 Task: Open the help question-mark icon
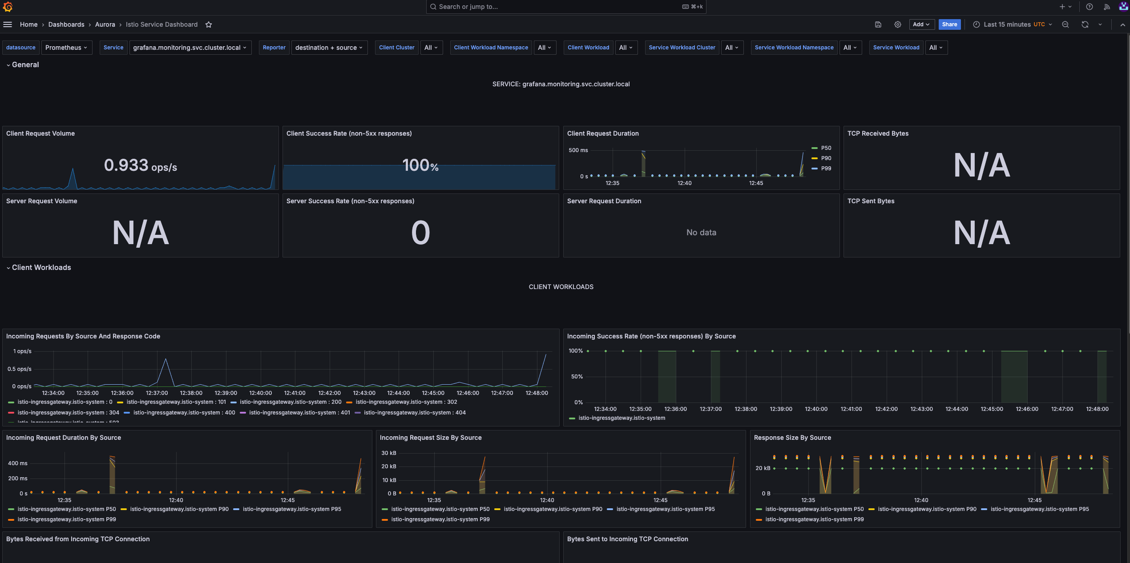pos(1090,7)
